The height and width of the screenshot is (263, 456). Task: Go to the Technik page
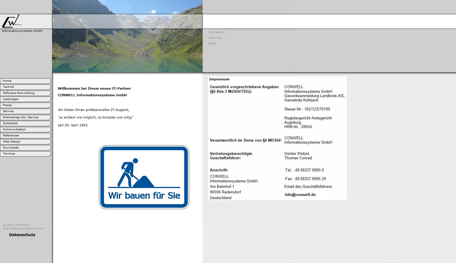point(25,87)
